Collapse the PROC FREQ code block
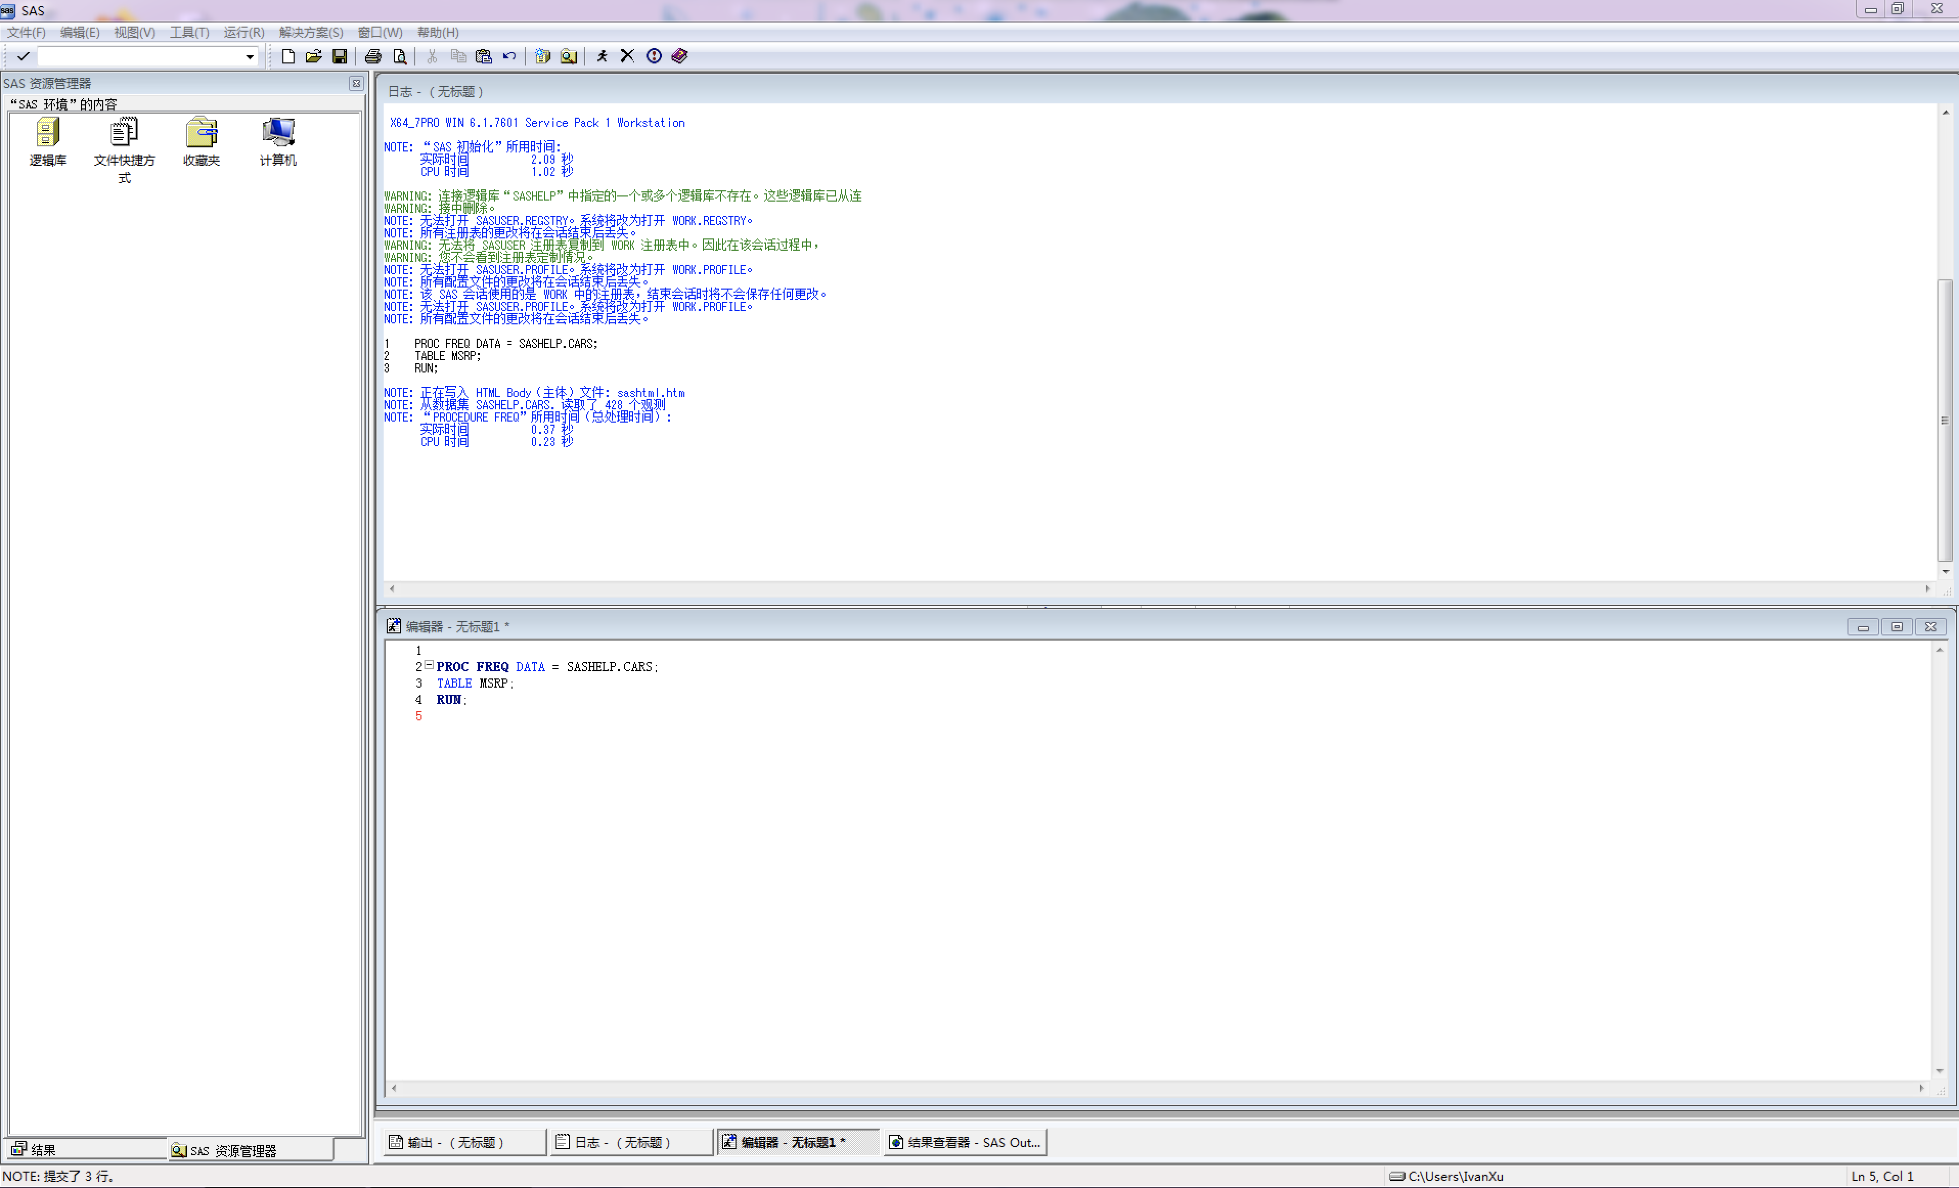The width and height of the screenshot is (1959, 1188). [429, 665]
